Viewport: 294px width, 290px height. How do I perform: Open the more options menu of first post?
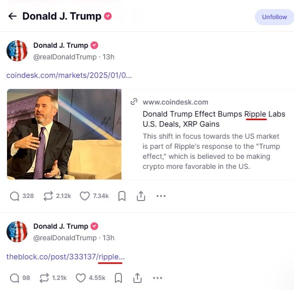pyautogui.click(x=161, y=196)
